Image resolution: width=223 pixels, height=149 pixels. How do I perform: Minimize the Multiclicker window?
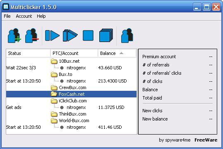click(x=197, y=7)
